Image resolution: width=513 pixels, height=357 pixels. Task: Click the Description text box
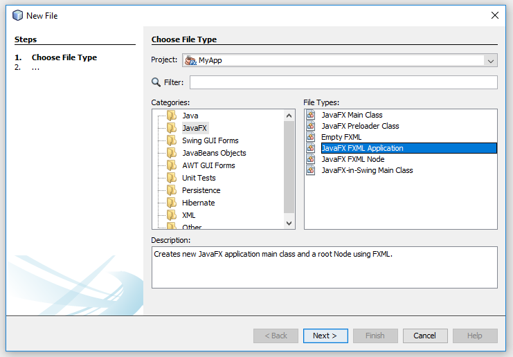point(325,268)
